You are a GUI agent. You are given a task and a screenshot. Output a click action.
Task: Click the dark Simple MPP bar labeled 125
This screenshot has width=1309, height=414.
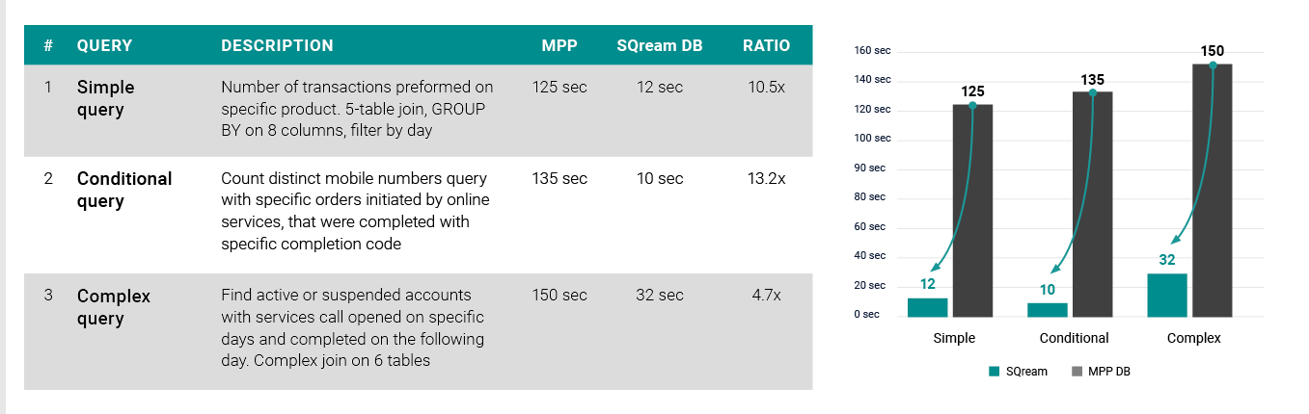(972, 210)
